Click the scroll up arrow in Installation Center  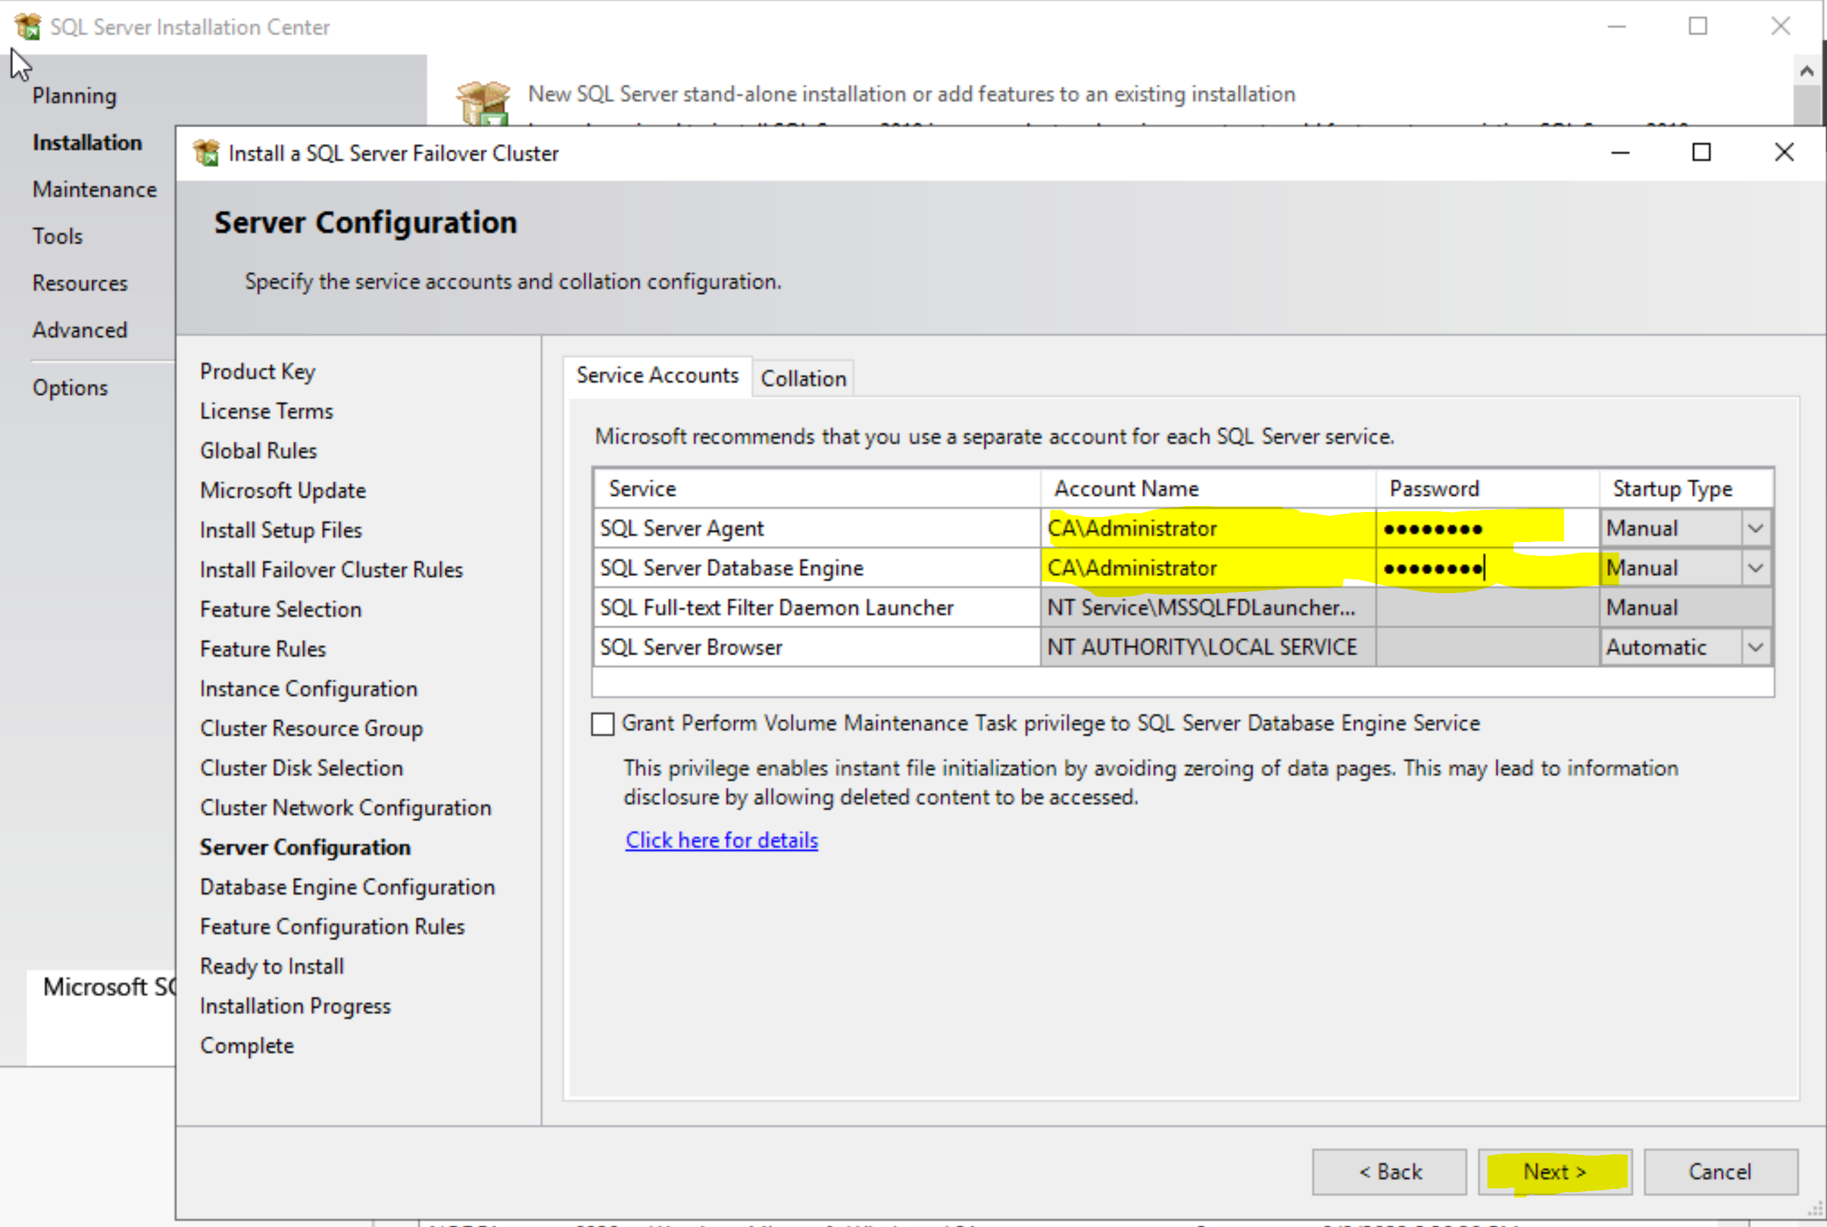tap(1807, 72)
